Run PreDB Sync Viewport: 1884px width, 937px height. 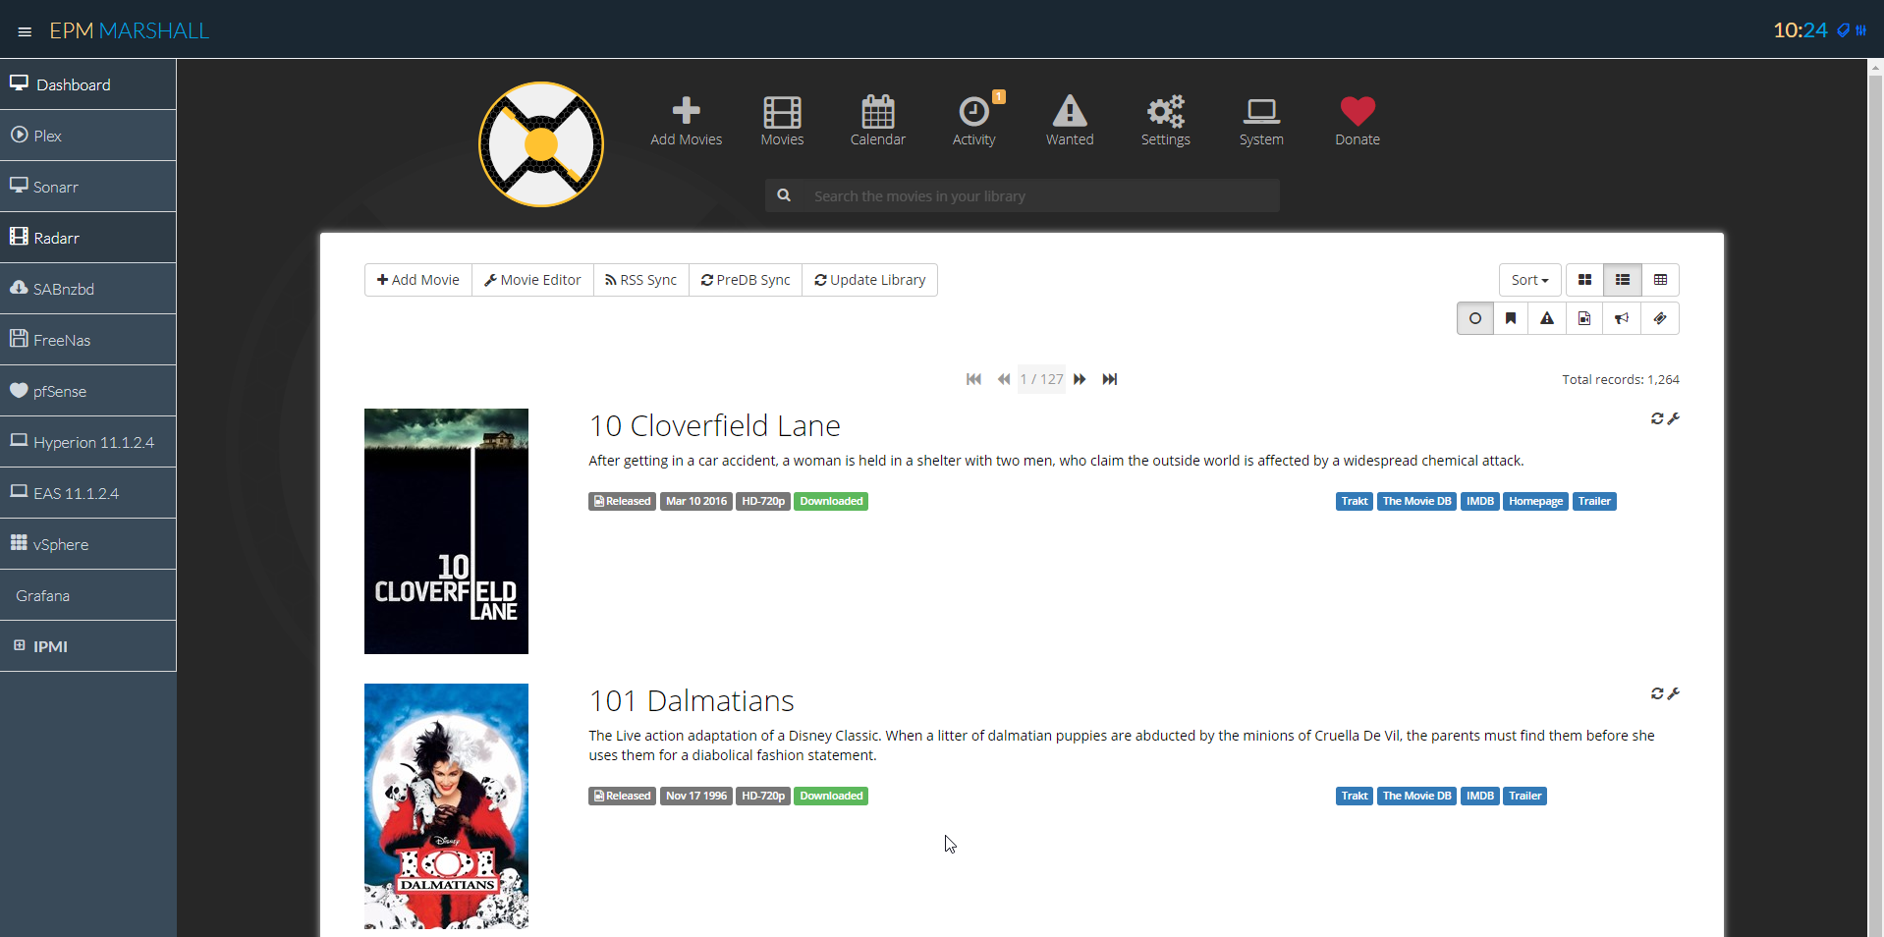[746, 280]
